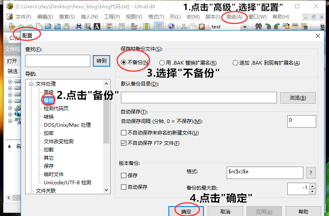Click the '?' format help button
329x216 pixels.
pos(311,173)
